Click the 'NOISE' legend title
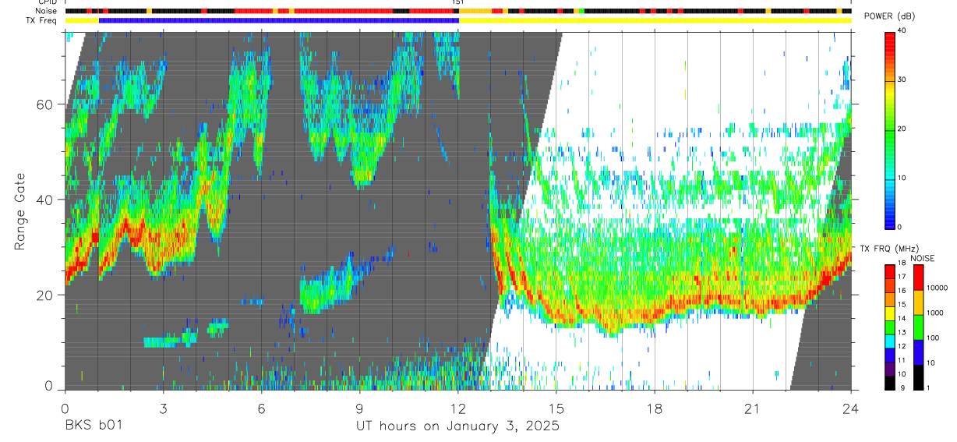This screenshot has height=442, width=957. point(922,258)
